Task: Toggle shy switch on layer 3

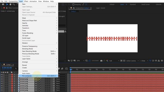Action: 36,79
